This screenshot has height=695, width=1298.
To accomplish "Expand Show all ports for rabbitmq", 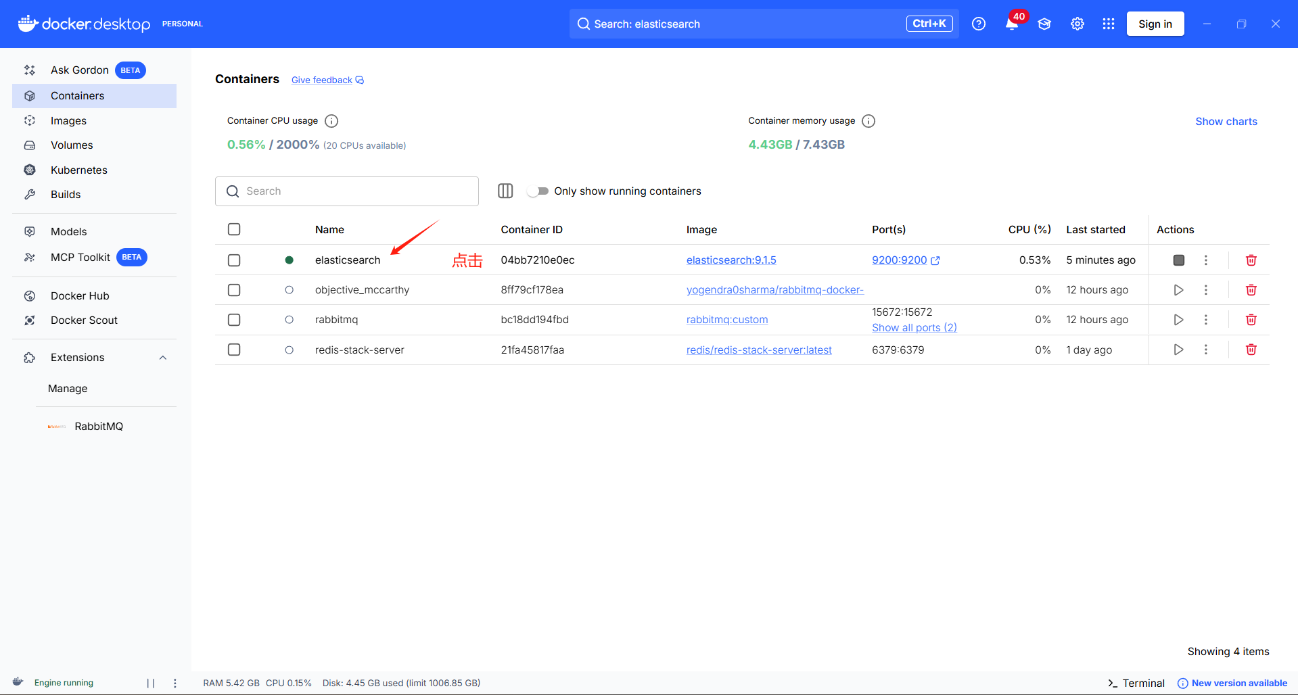I will 914,327.
